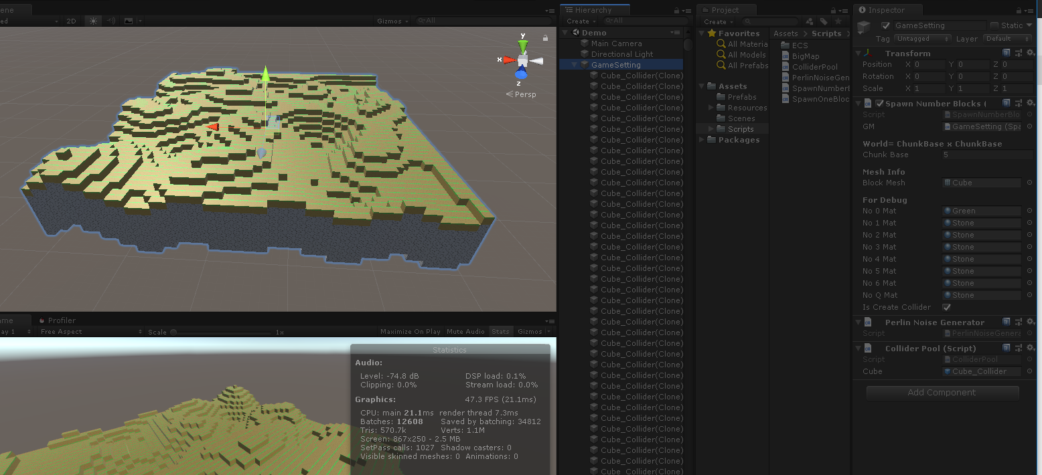Collapse the Transform component
1042x475 pixels.
click(859, 53)
